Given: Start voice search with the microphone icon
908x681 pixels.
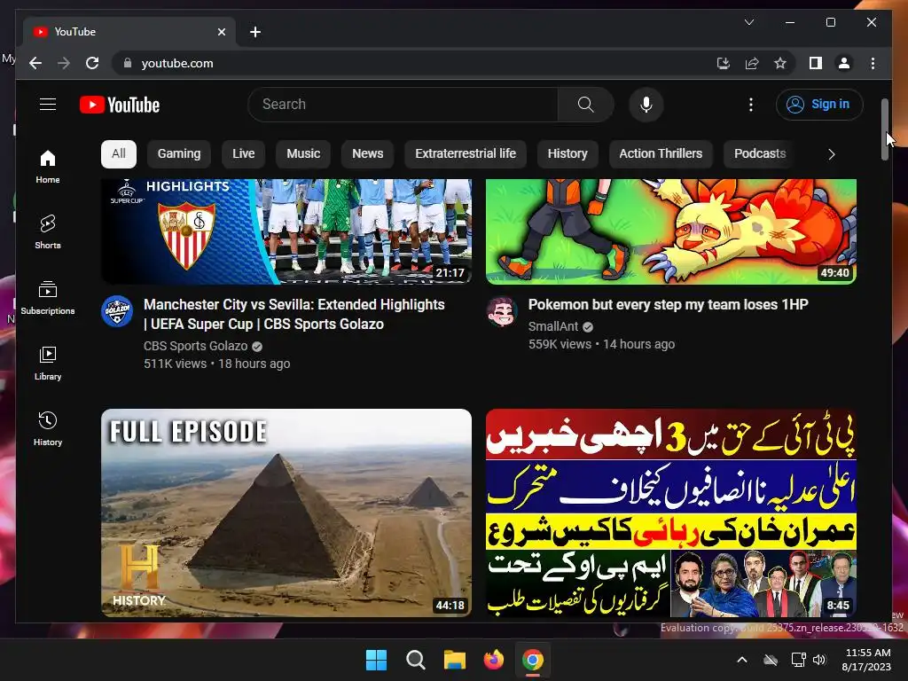Looking at the screenshot, I should click(646, 105).
